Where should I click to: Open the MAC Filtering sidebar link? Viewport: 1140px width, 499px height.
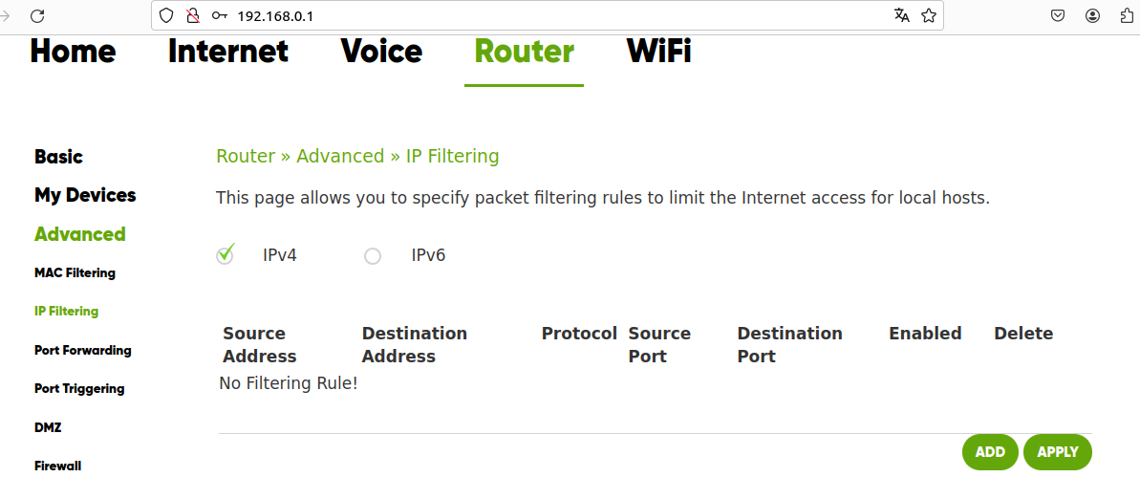(75, 272)
